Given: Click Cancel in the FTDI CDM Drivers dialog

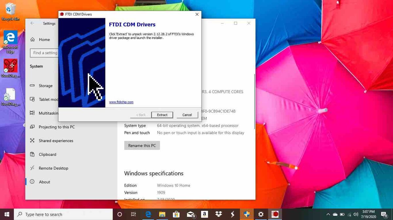Looking at the screenshot, I should point(187,115).
